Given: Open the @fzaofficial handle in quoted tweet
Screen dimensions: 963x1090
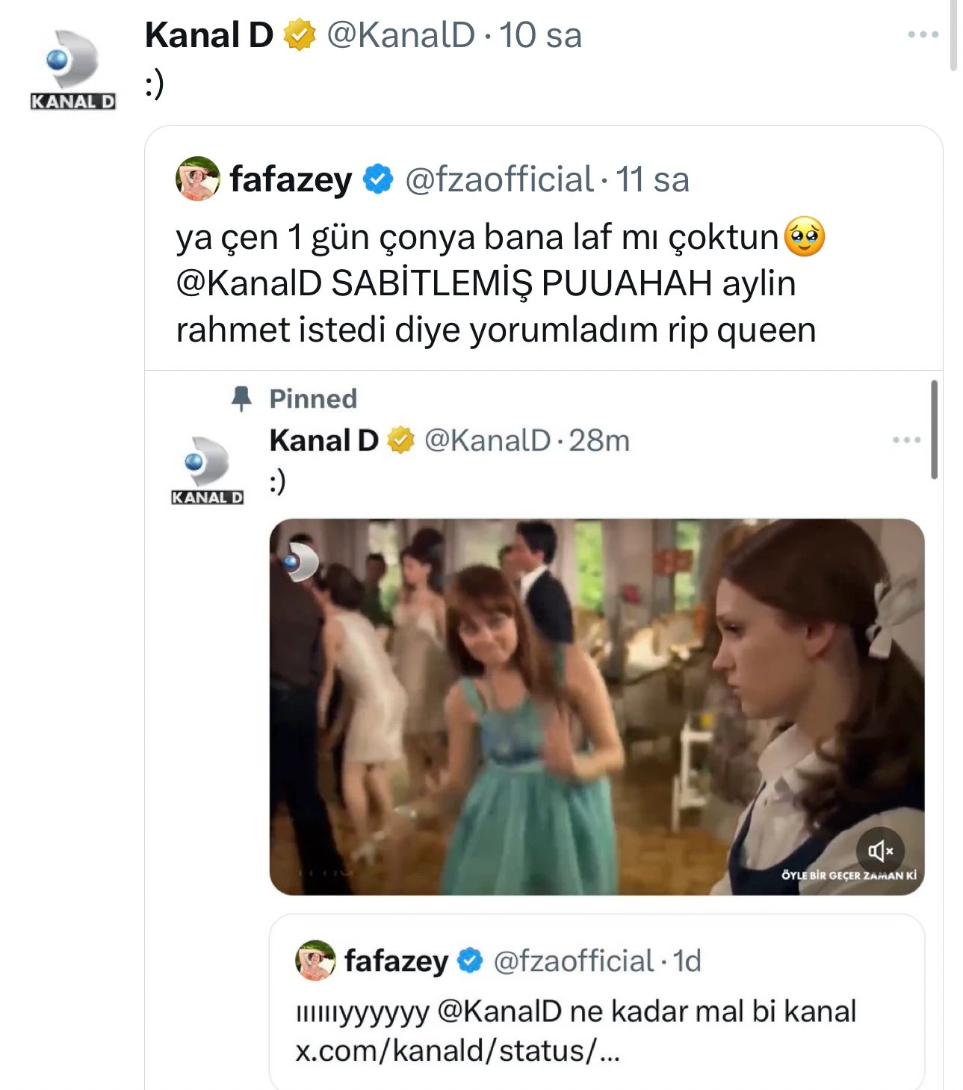Looking at the screenshot, I should point(498,179).
